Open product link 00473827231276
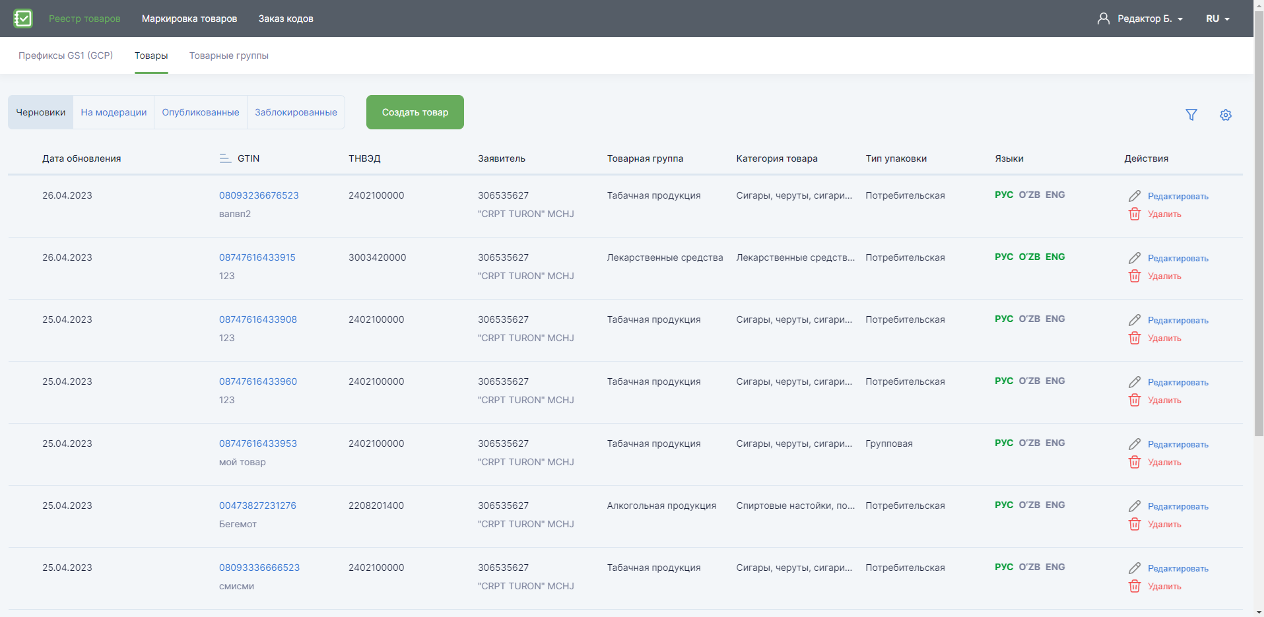1264x617 pixels. [x=257, y=505]
